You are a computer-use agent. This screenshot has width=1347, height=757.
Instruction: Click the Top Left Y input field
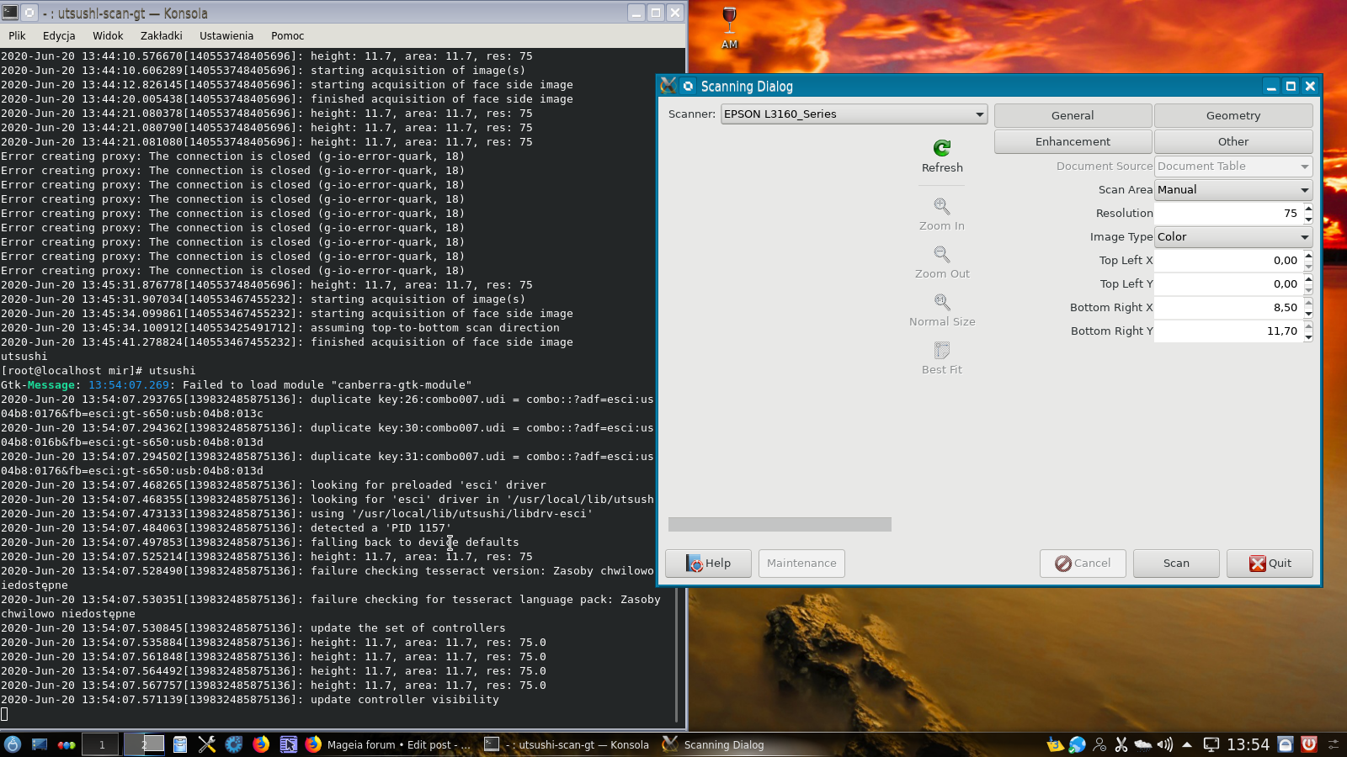tap(1228, 284)
